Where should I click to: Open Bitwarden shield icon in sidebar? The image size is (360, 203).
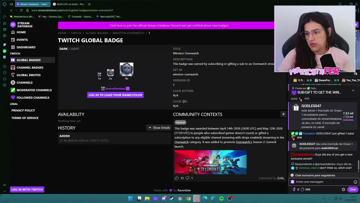pos(4,57)
